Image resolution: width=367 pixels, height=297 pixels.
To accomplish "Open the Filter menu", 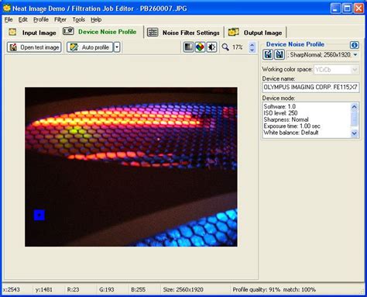I will [60, 19].
